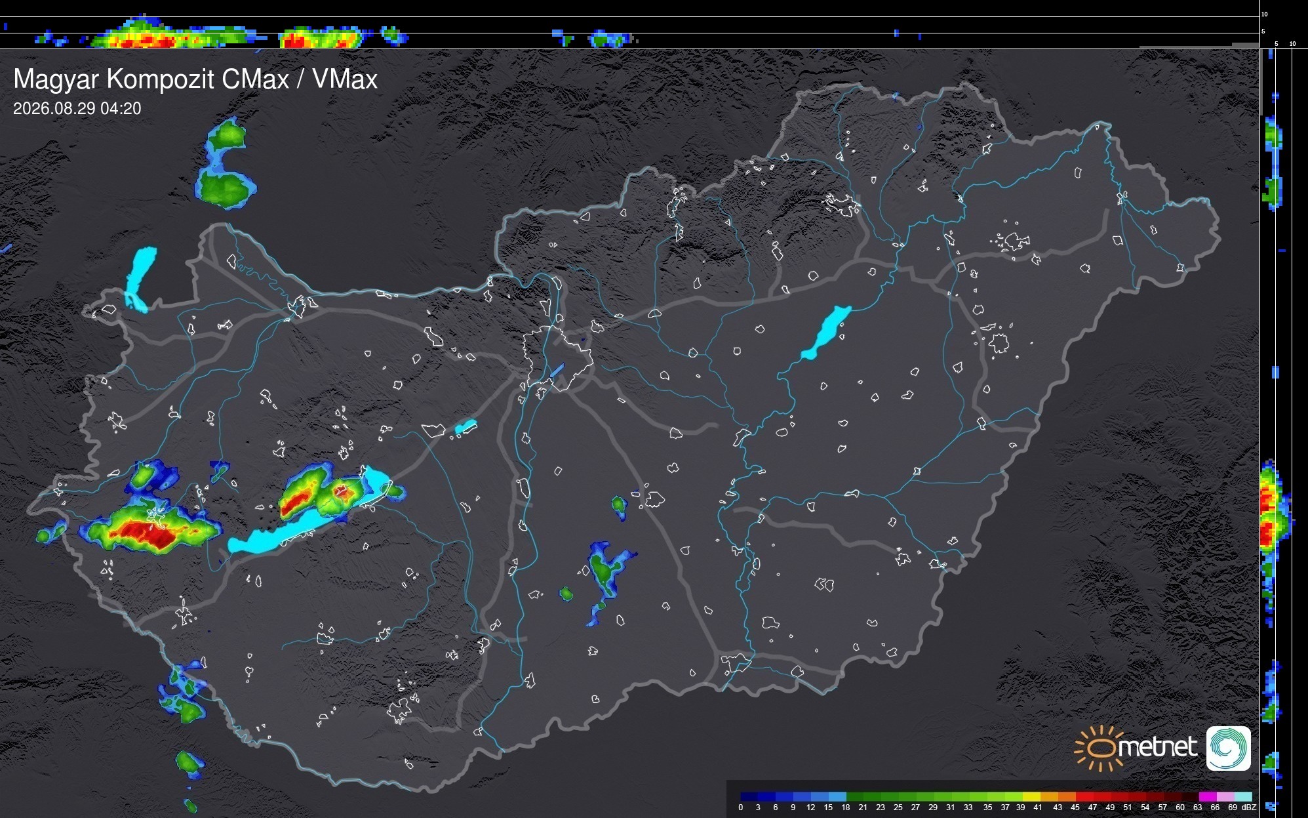Click Lake Tisza in eastern Hungary
Screen dimensions: 1308x818
tap(826, 333)
